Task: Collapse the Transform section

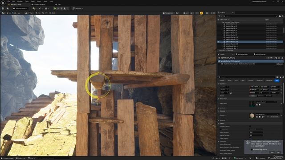Action: point(219,84)
